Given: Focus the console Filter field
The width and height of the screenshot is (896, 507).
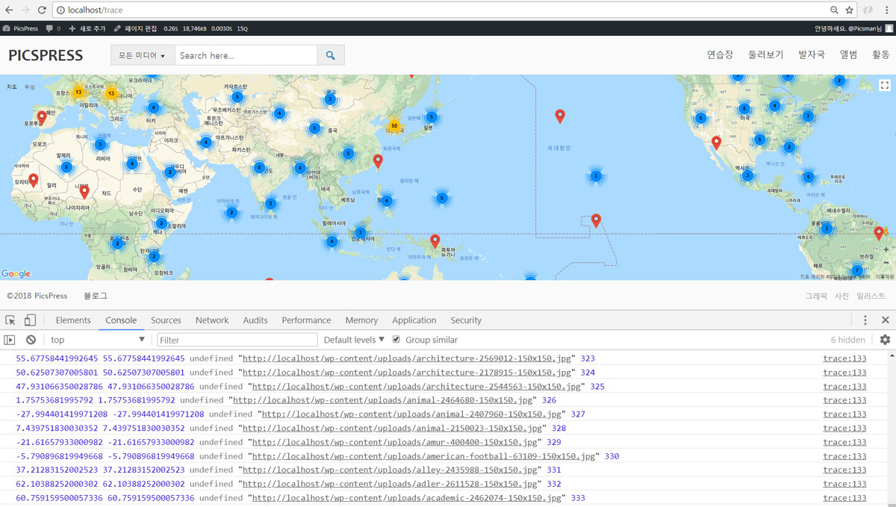Looking at the screenshot, I should coord(237,340).
